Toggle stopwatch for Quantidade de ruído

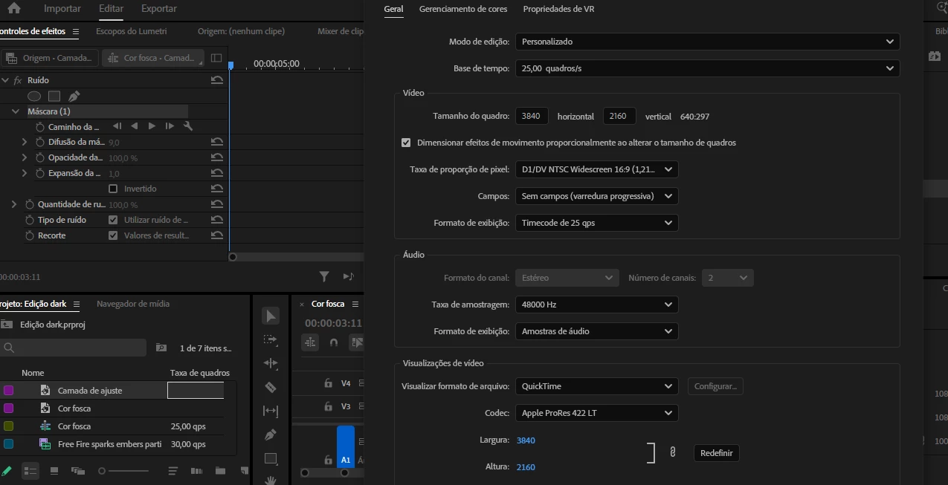click(x=30, y=204)
